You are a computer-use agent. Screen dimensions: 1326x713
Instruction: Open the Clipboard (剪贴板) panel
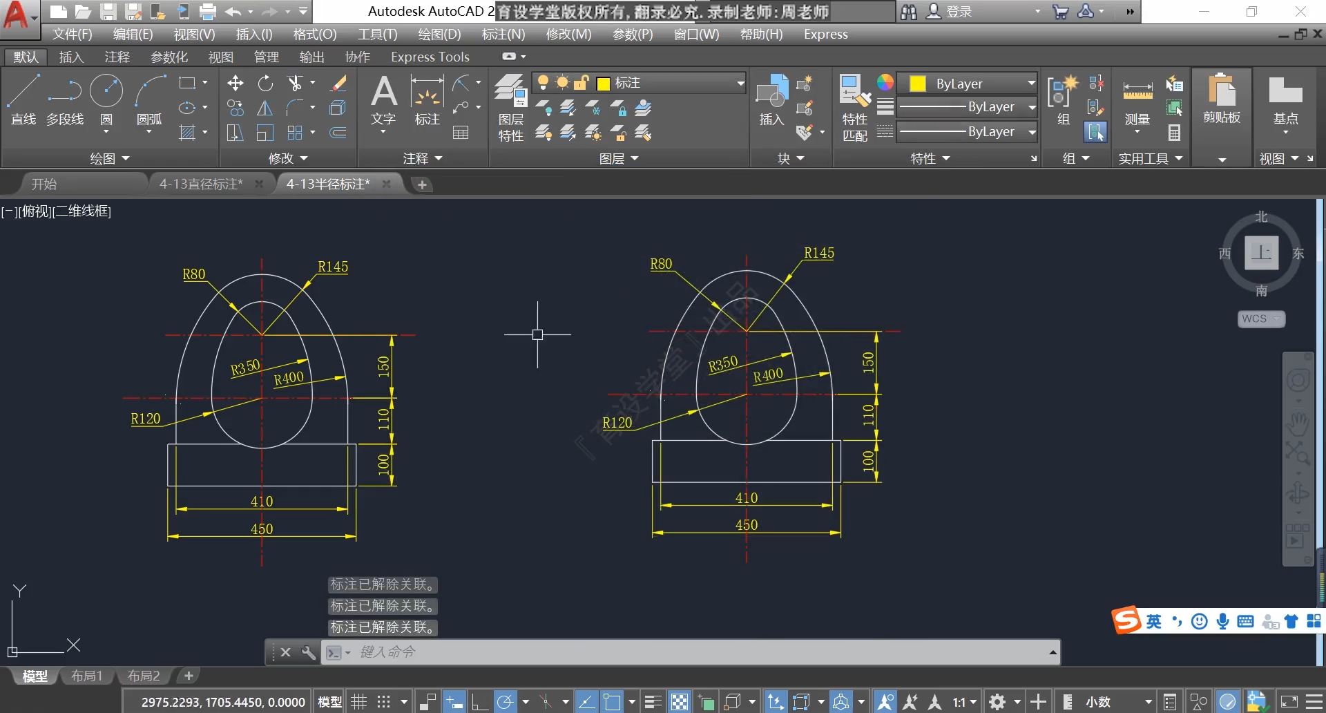click(x=1222, y=99)
